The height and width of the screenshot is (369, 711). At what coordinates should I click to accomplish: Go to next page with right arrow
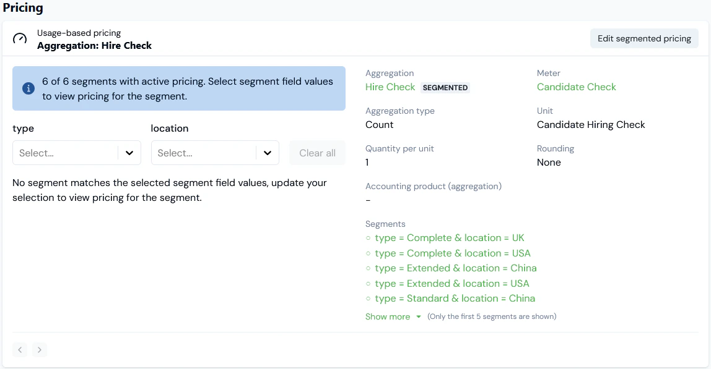tap(40, 350)
